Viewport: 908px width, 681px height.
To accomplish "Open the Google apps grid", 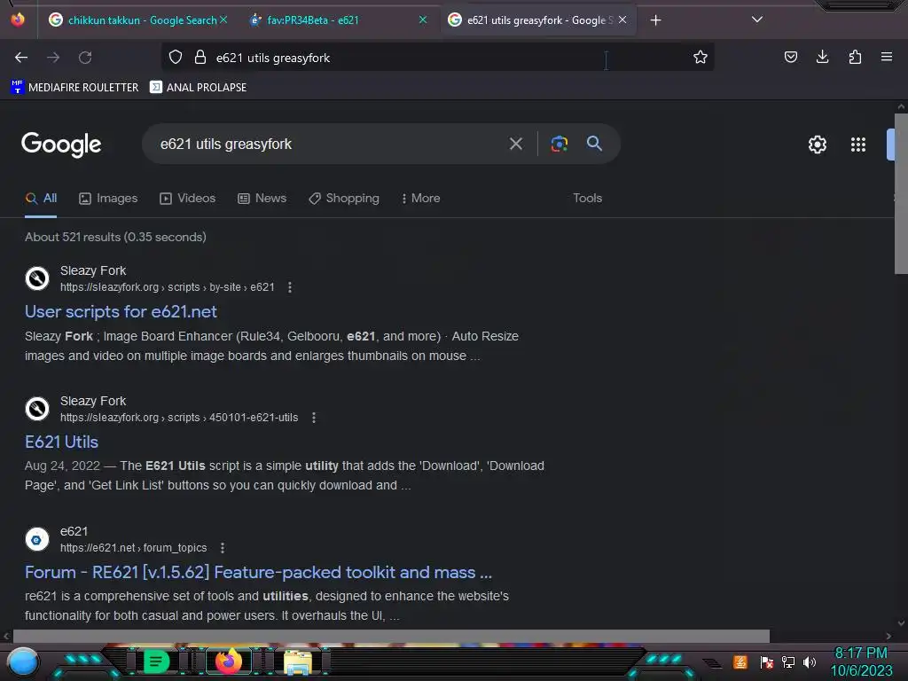I will [x=858, y=145].
